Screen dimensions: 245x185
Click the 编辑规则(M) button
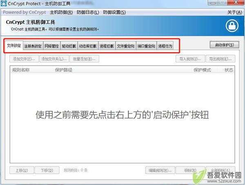pyautogui.click(x=160, y=170)
